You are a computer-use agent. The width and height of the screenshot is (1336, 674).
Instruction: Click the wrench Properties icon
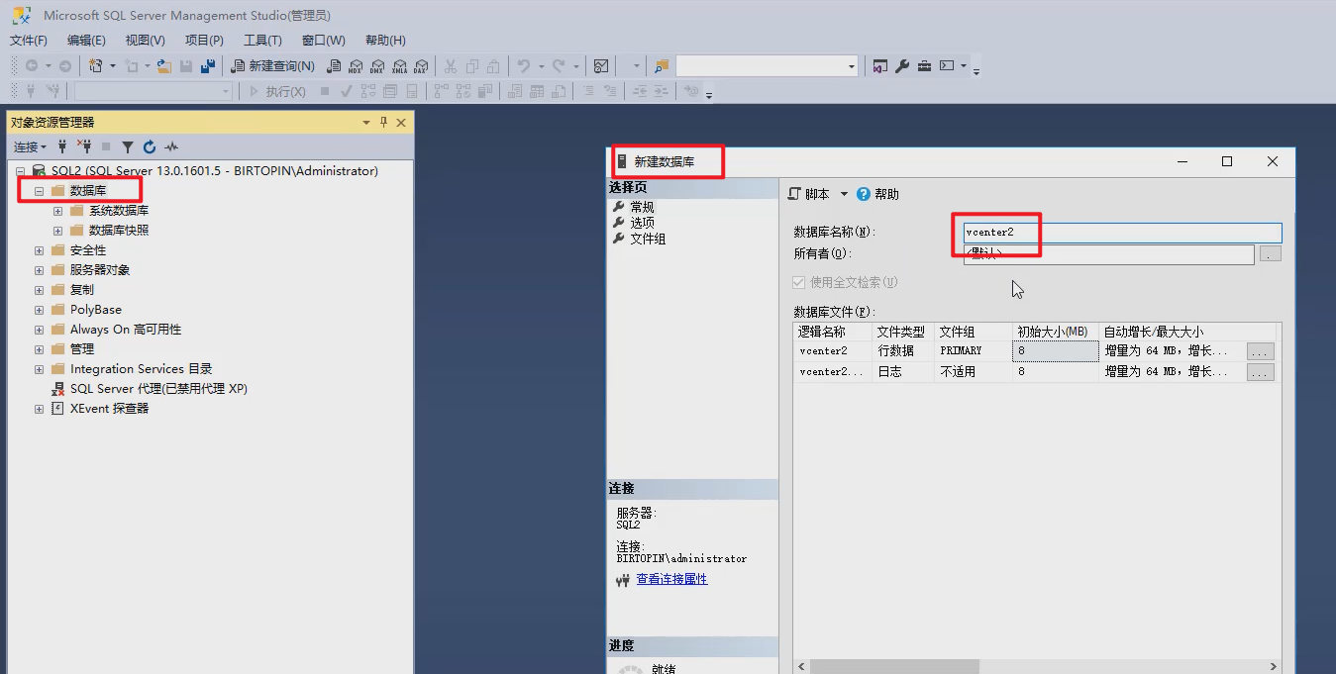point(902,66)
